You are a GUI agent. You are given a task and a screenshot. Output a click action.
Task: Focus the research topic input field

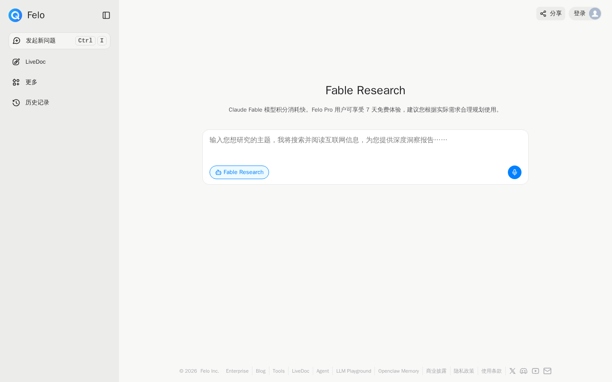[365, 144]
